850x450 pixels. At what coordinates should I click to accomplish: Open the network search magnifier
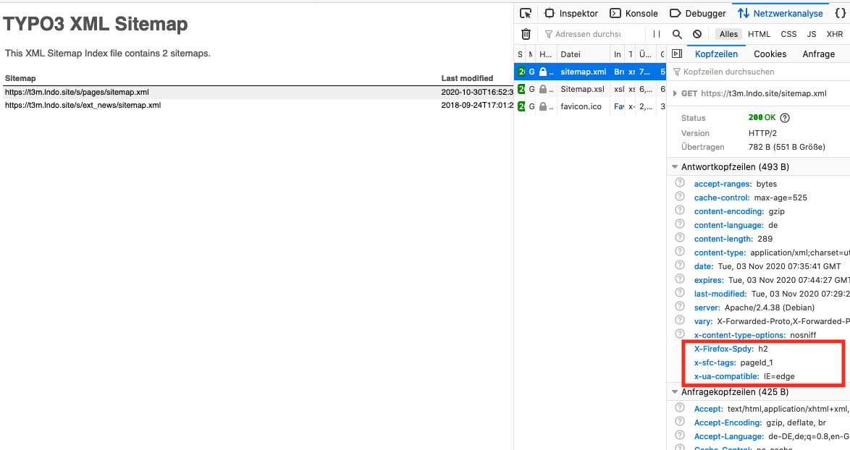click(x=677, y=34)
